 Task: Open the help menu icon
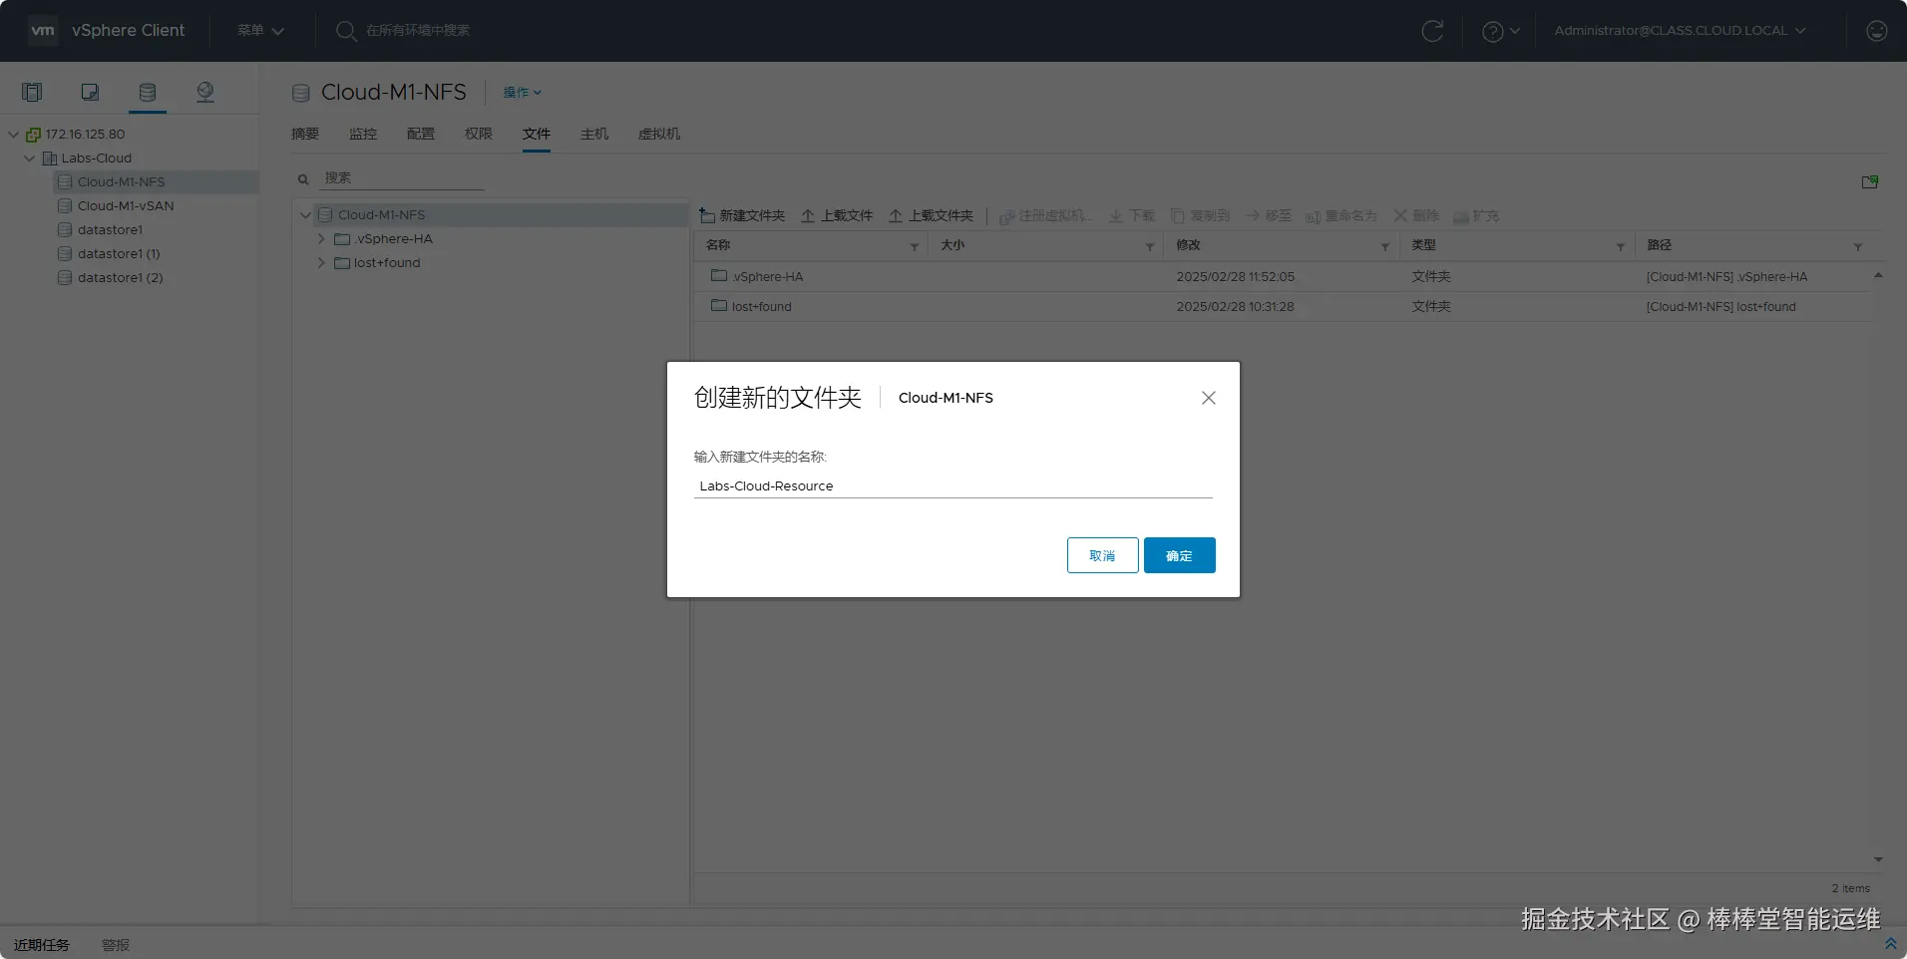tap(1493, 31)
